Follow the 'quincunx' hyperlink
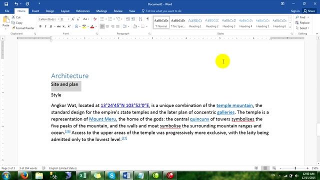This screenshot has width=320, height=180. pos(199,119)
